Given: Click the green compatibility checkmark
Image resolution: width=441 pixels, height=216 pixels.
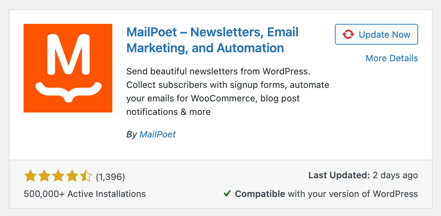Looking at the screenshot, I should pyautogui.click(x=227, y=194).
